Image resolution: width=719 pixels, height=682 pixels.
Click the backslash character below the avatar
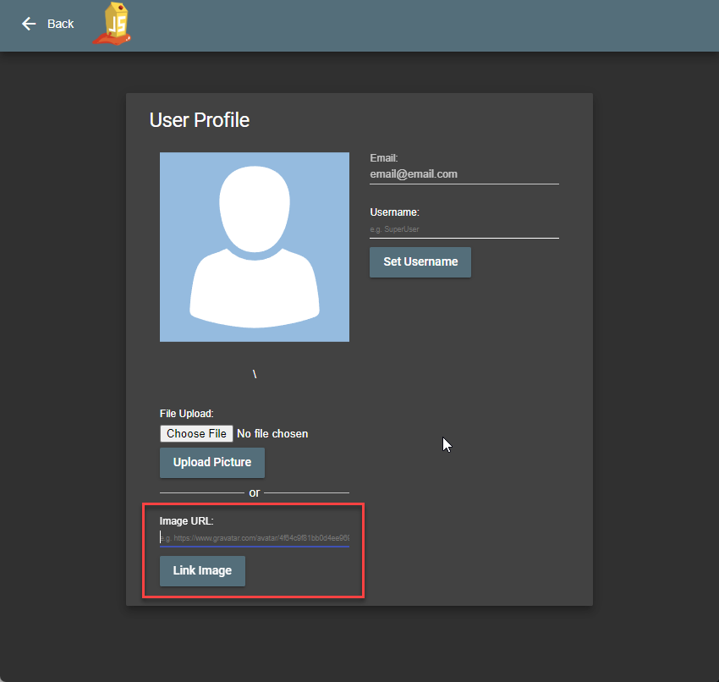tap(254, 374)
